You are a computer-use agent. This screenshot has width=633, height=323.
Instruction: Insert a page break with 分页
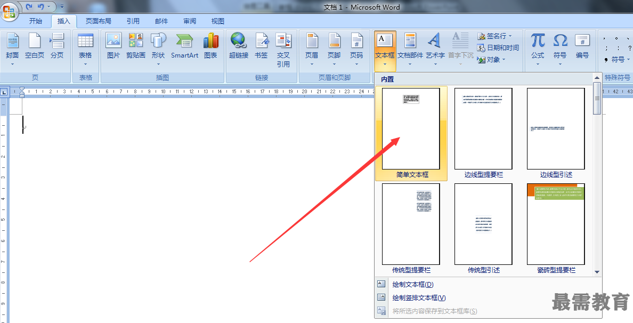(x=57, y=46)
